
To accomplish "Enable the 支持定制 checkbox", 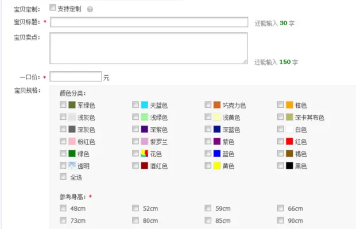I will coord(53,7).
